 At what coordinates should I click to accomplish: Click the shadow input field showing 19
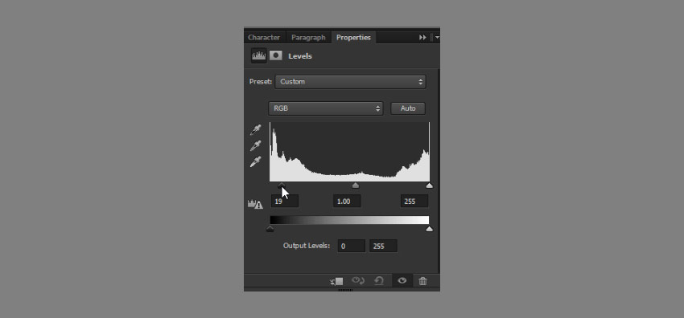pos(285,202)
